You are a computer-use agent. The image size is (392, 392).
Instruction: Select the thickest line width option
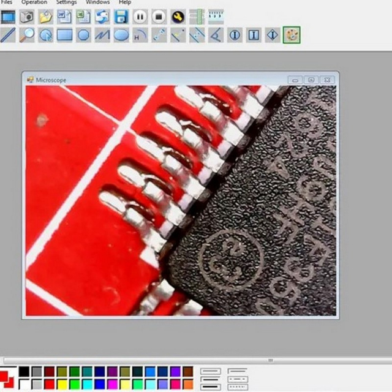210,386
